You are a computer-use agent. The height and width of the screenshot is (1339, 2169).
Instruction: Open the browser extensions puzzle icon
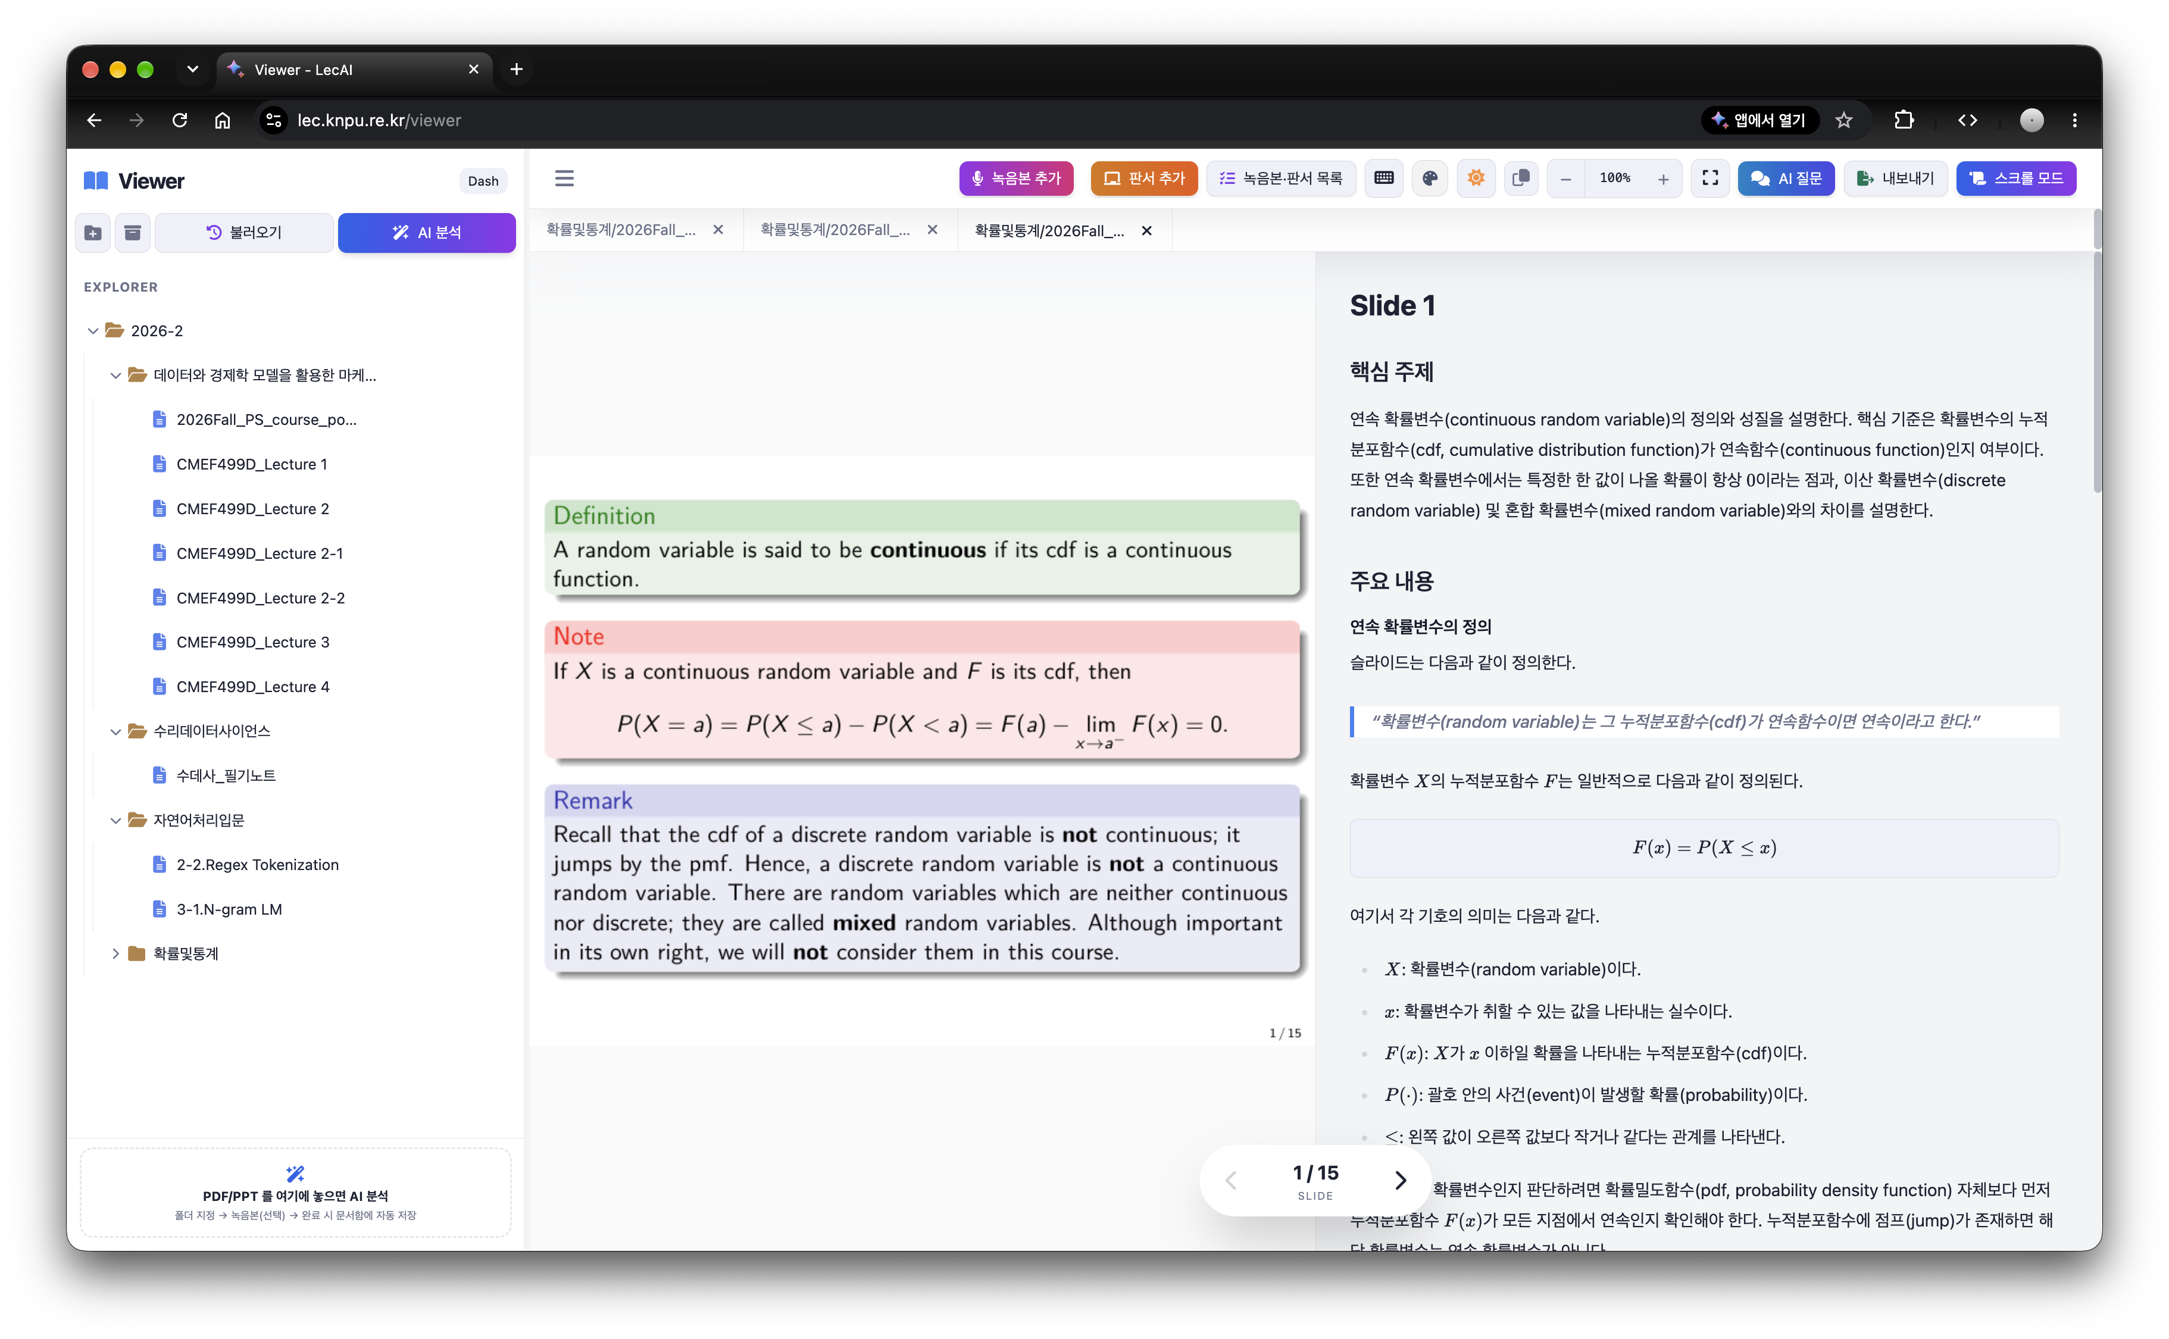[1904, 120]
